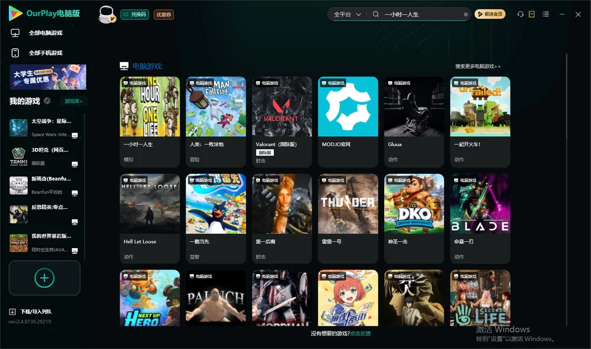Screen dimensions: 591x349
Task: Click the version text ver:2.4.9739.29219
Action: coord(30,321)
